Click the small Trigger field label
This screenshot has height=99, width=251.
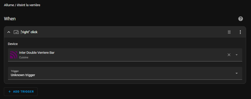click(15, 71)
